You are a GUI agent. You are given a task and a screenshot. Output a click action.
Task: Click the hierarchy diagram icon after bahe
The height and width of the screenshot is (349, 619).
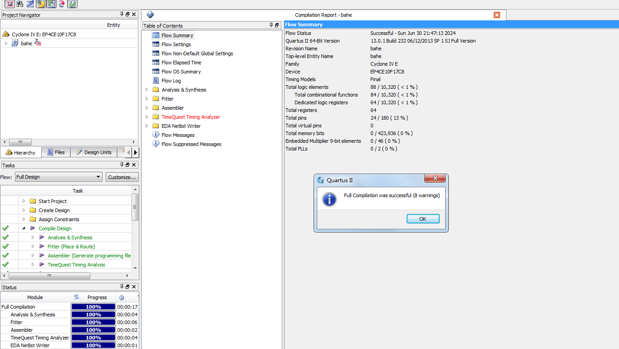(38, 43)
